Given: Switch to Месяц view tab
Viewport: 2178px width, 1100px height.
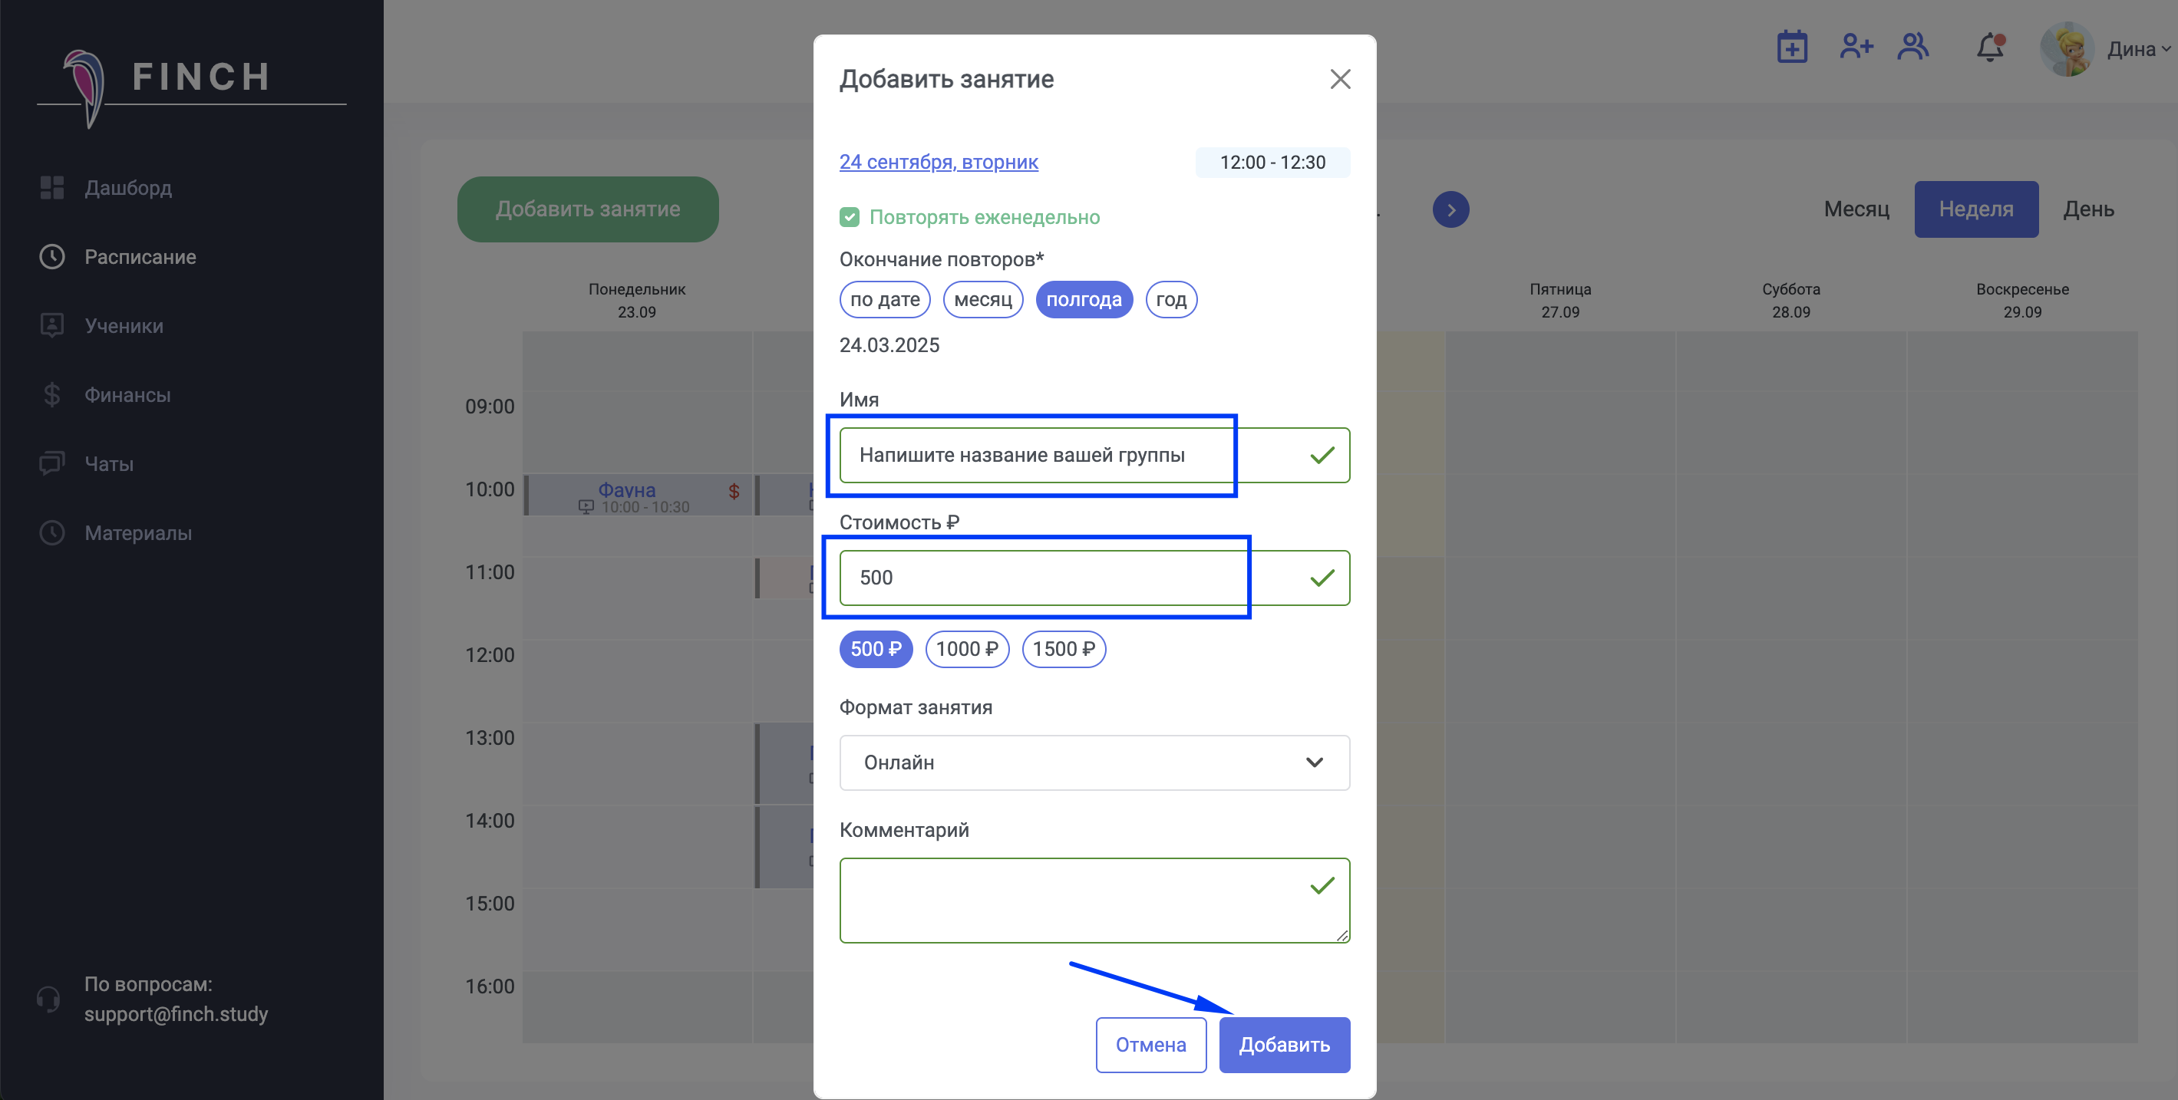Looking at the screenshot, I should (1856, 209).
